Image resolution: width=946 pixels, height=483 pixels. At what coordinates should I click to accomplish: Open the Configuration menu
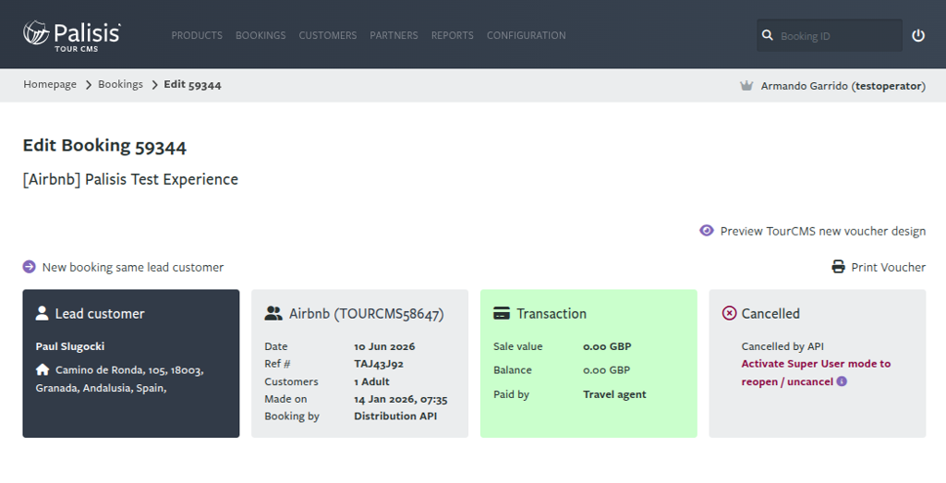tap(526, 36)
